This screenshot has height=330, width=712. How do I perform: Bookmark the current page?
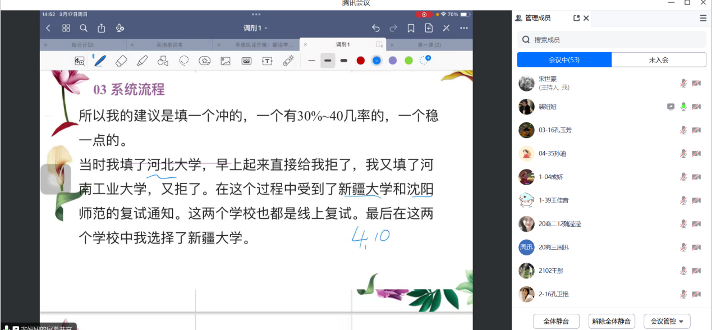[x=411, y=28]
